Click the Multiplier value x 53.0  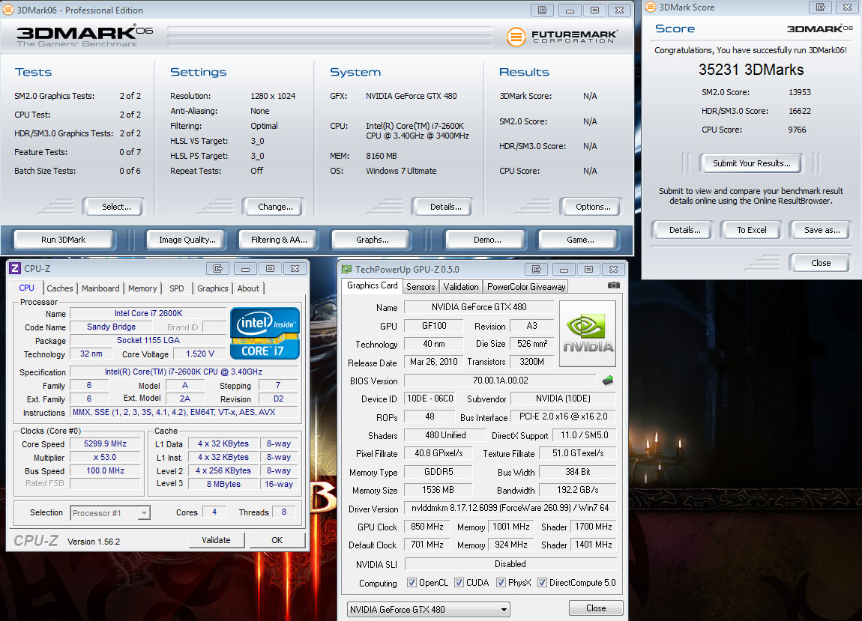[105, 457]
